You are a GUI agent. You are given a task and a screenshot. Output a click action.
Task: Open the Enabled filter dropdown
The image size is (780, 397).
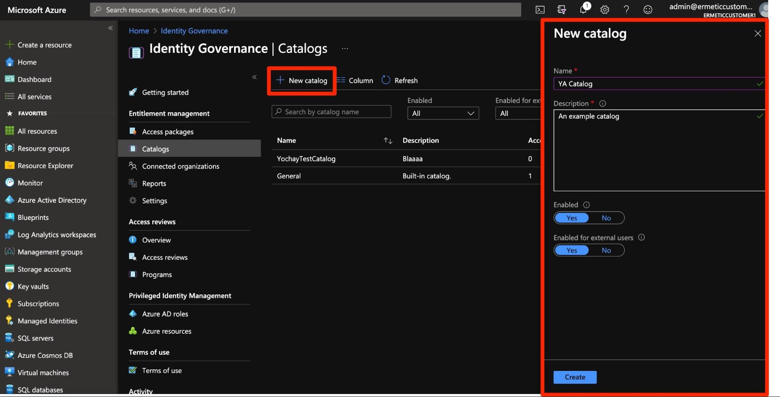click(x=443, y=113)
